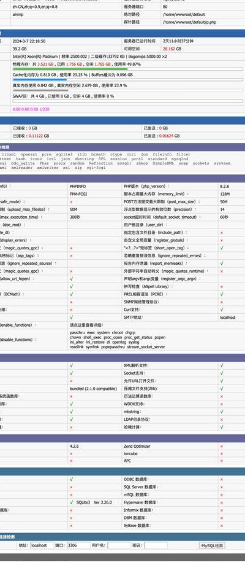Screen dimensions: 245x562
Task: Click the 密码 password input box
Action: (x=156, y=545)
